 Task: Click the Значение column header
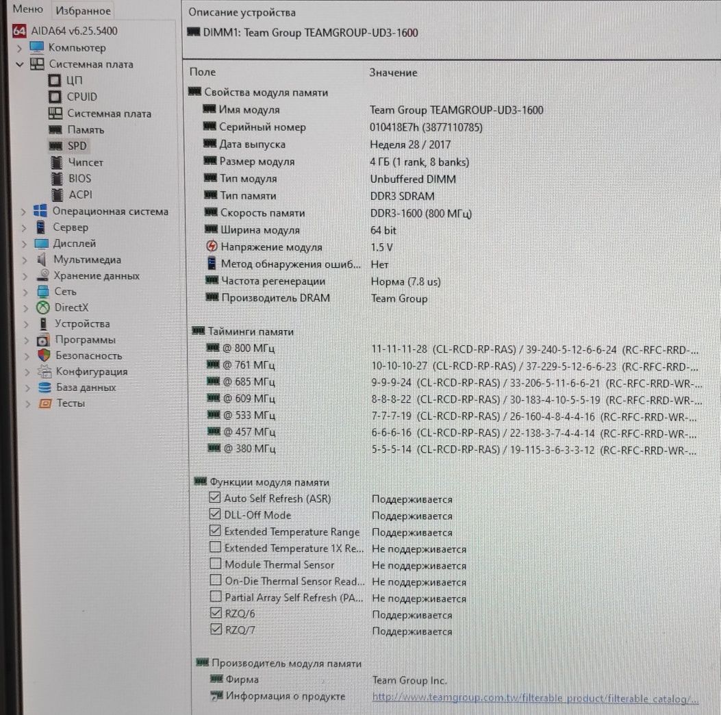click(x=394, y=73)
